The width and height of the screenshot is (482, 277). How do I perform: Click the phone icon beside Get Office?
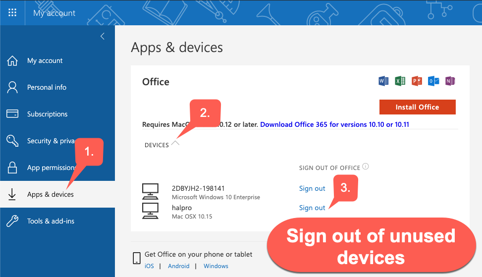(137, 258)
